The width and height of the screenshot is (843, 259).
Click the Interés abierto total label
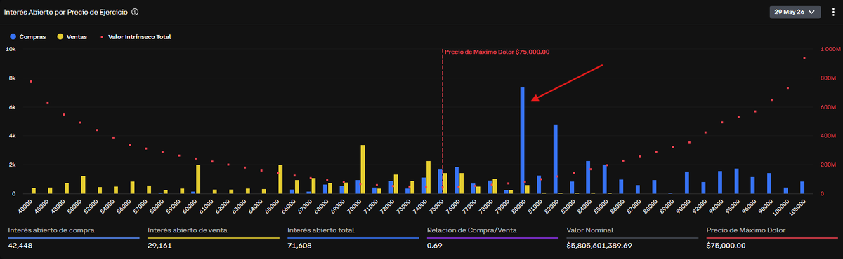point(320,230)
